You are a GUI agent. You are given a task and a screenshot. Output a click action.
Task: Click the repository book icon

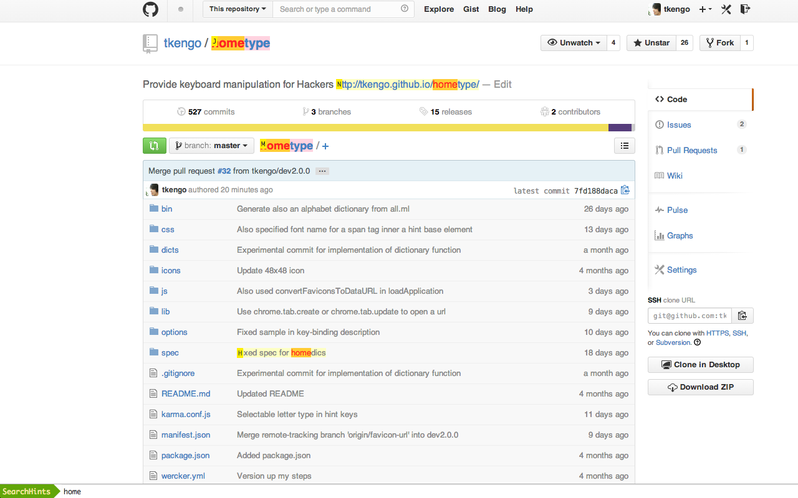[150, 43]
